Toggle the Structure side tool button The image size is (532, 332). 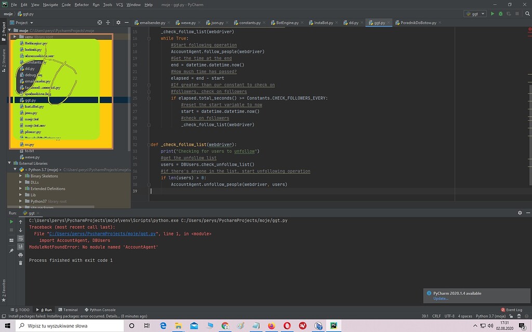point(4,60)
